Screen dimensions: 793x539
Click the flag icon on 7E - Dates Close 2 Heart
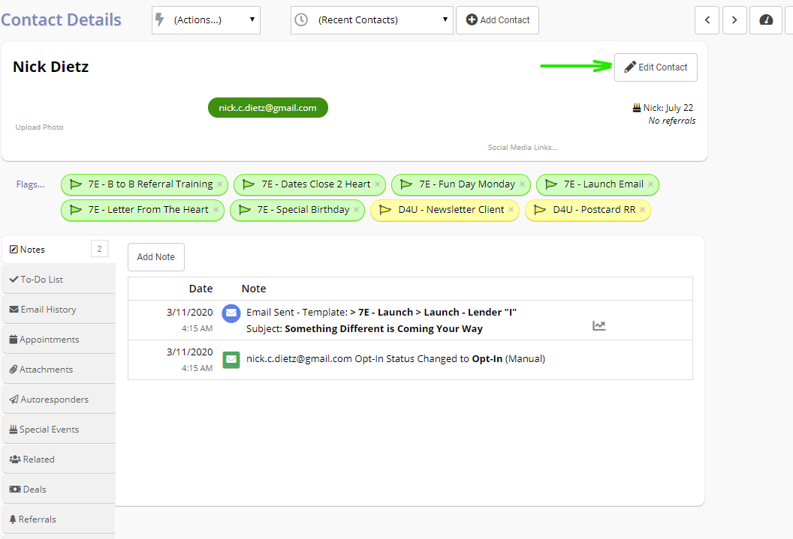click(249, 184)
